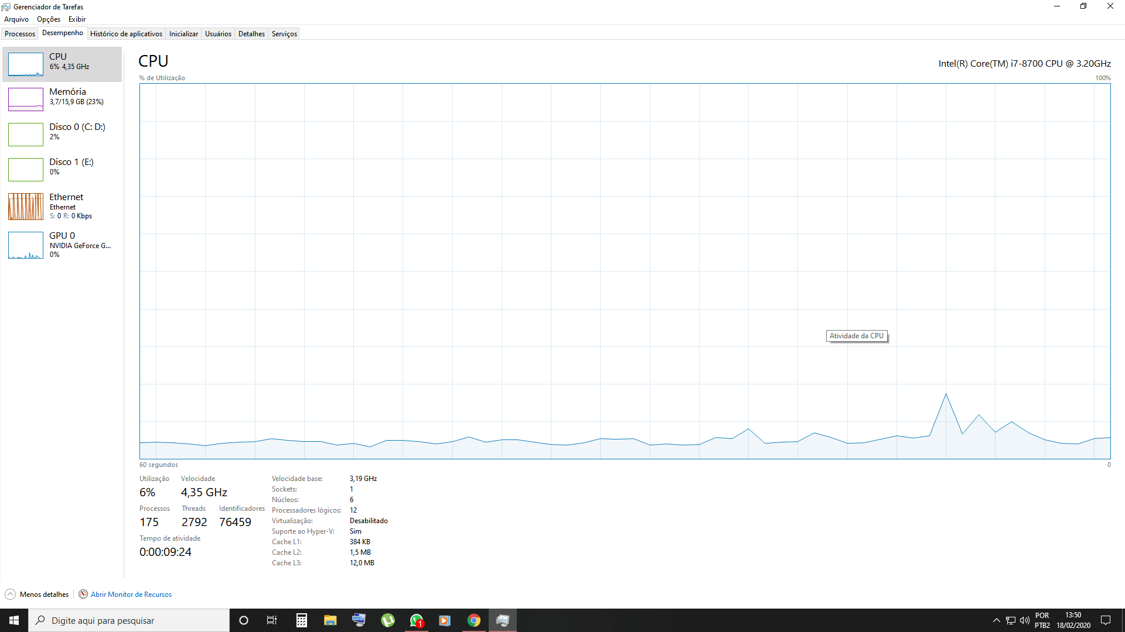Click the Identificadores value 76459
Screen dimensions: 1125x632
(235, 522)
